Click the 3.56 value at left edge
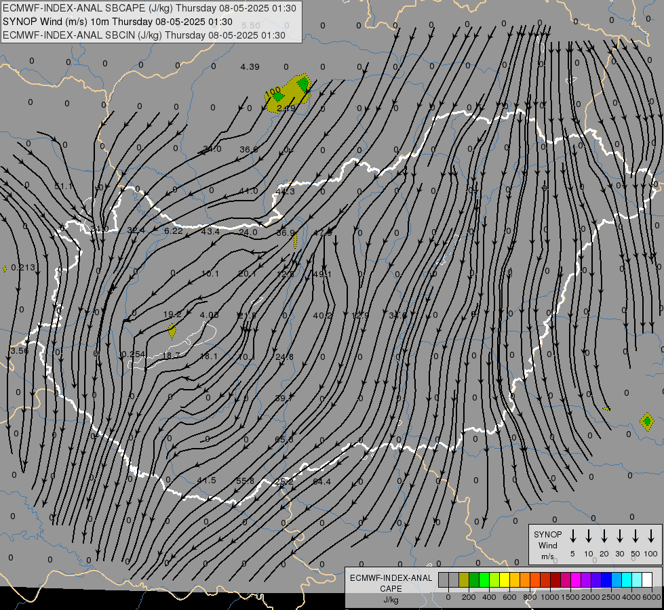The image size is (664, 610). click(x=20, y=351)
